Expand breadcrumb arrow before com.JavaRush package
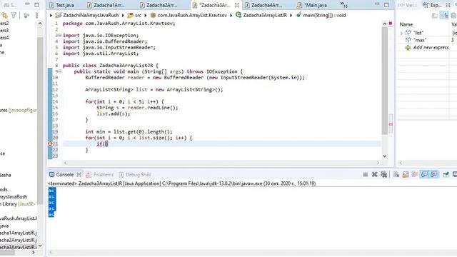 click(x=146, y=15)
